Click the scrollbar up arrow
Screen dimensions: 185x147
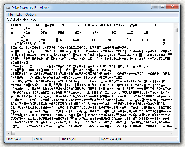[x=176, y=25]
